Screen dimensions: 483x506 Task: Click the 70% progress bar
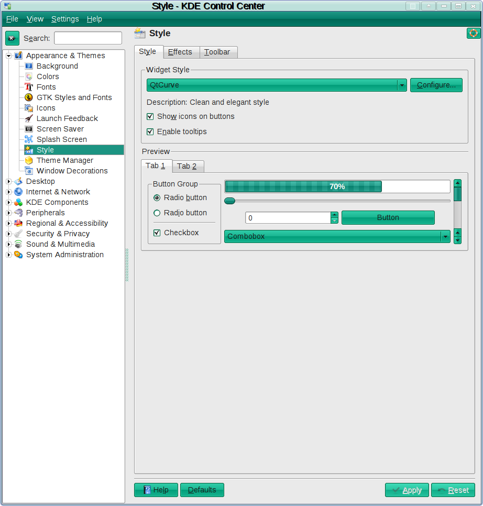coord(337,186)
